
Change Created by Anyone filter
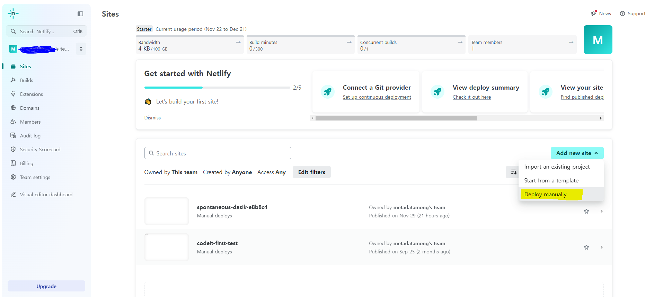(x=227, y=172)
